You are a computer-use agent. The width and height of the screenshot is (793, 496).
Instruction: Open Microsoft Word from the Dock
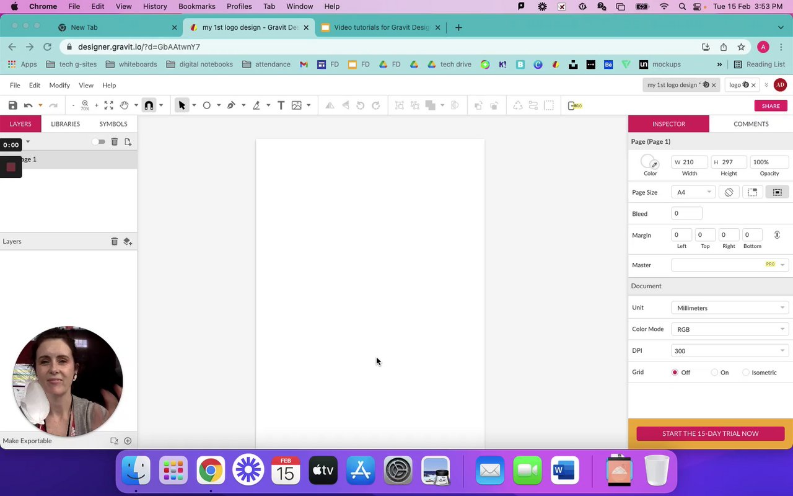click(x=564, y=471)
